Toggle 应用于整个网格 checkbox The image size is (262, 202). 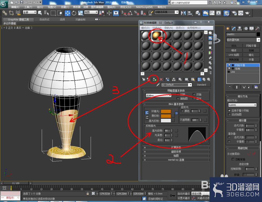point(230,111)
